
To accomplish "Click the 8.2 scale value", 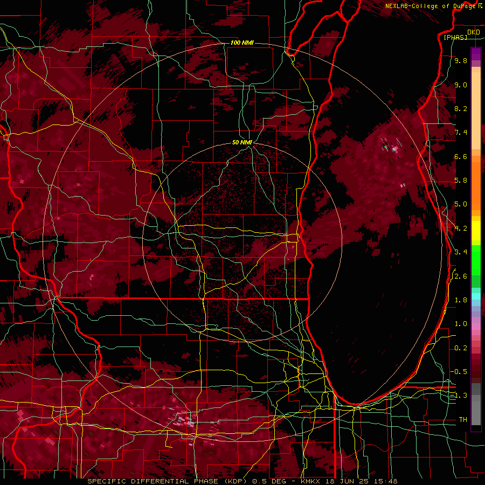I will pyautogui.click(x=461, y=108).
